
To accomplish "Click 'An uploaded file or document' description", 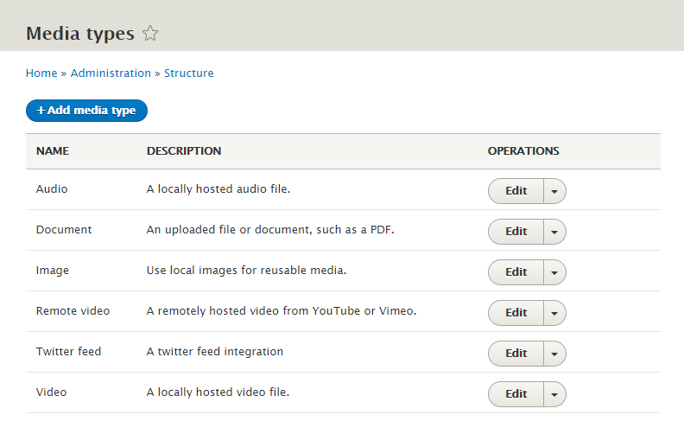I will [270, 230].
